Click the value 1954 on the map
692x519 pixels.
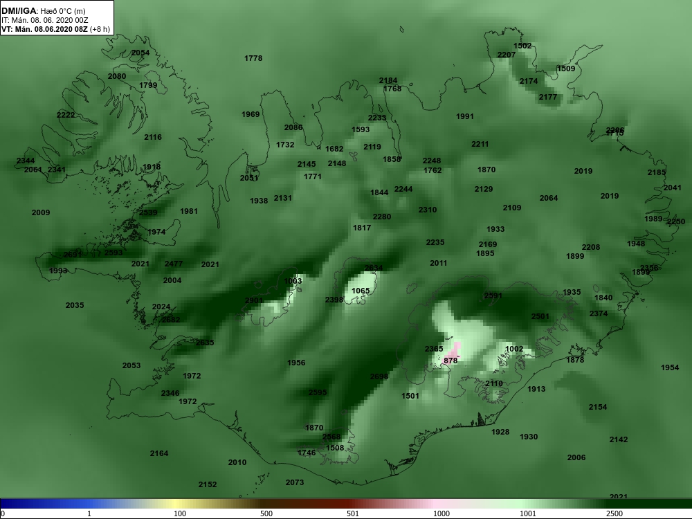[670, 367]
